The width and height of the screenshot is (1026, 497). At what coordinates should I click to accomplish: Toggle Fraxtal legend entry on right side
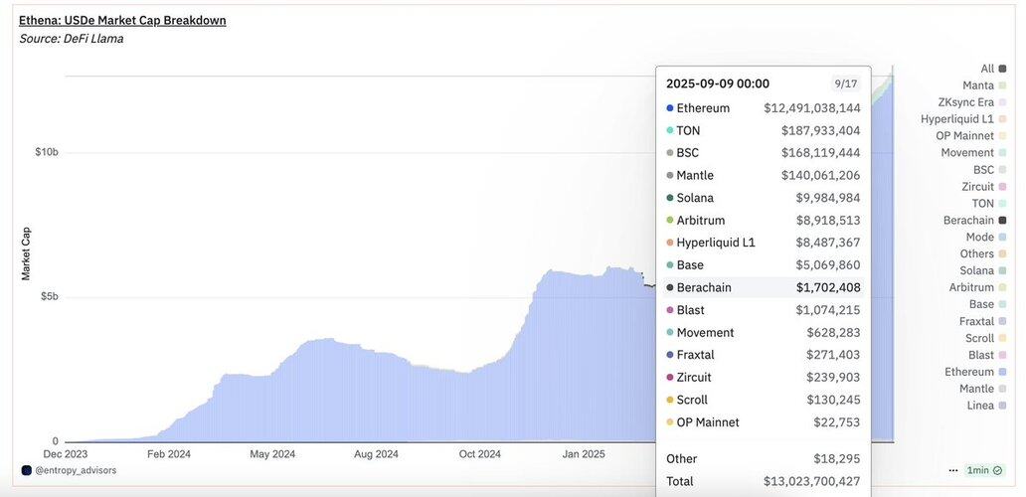[983, 321]
